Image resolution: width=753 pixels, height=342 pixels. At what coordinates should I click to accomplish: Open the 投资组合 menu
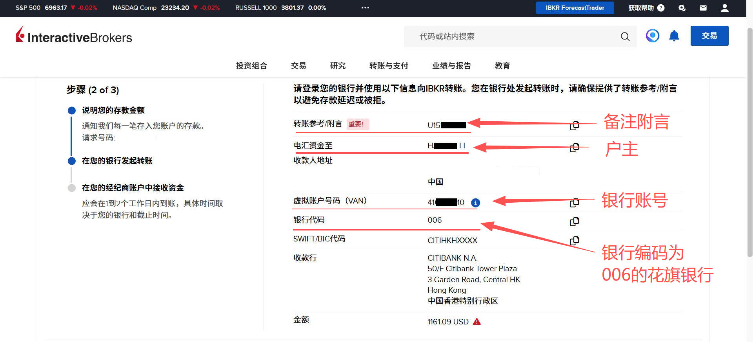click(251, 66)
